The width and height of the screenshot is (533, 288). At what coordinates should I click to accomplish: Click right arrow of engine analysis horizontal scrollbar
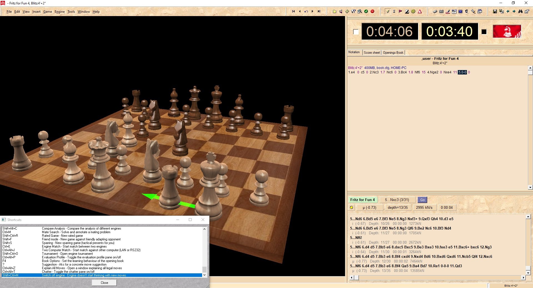click(x=523, y=277)
